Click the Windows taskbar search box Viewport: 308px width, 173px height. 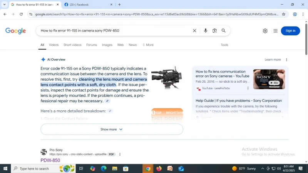pyautogui.click(x=43, y=168)
